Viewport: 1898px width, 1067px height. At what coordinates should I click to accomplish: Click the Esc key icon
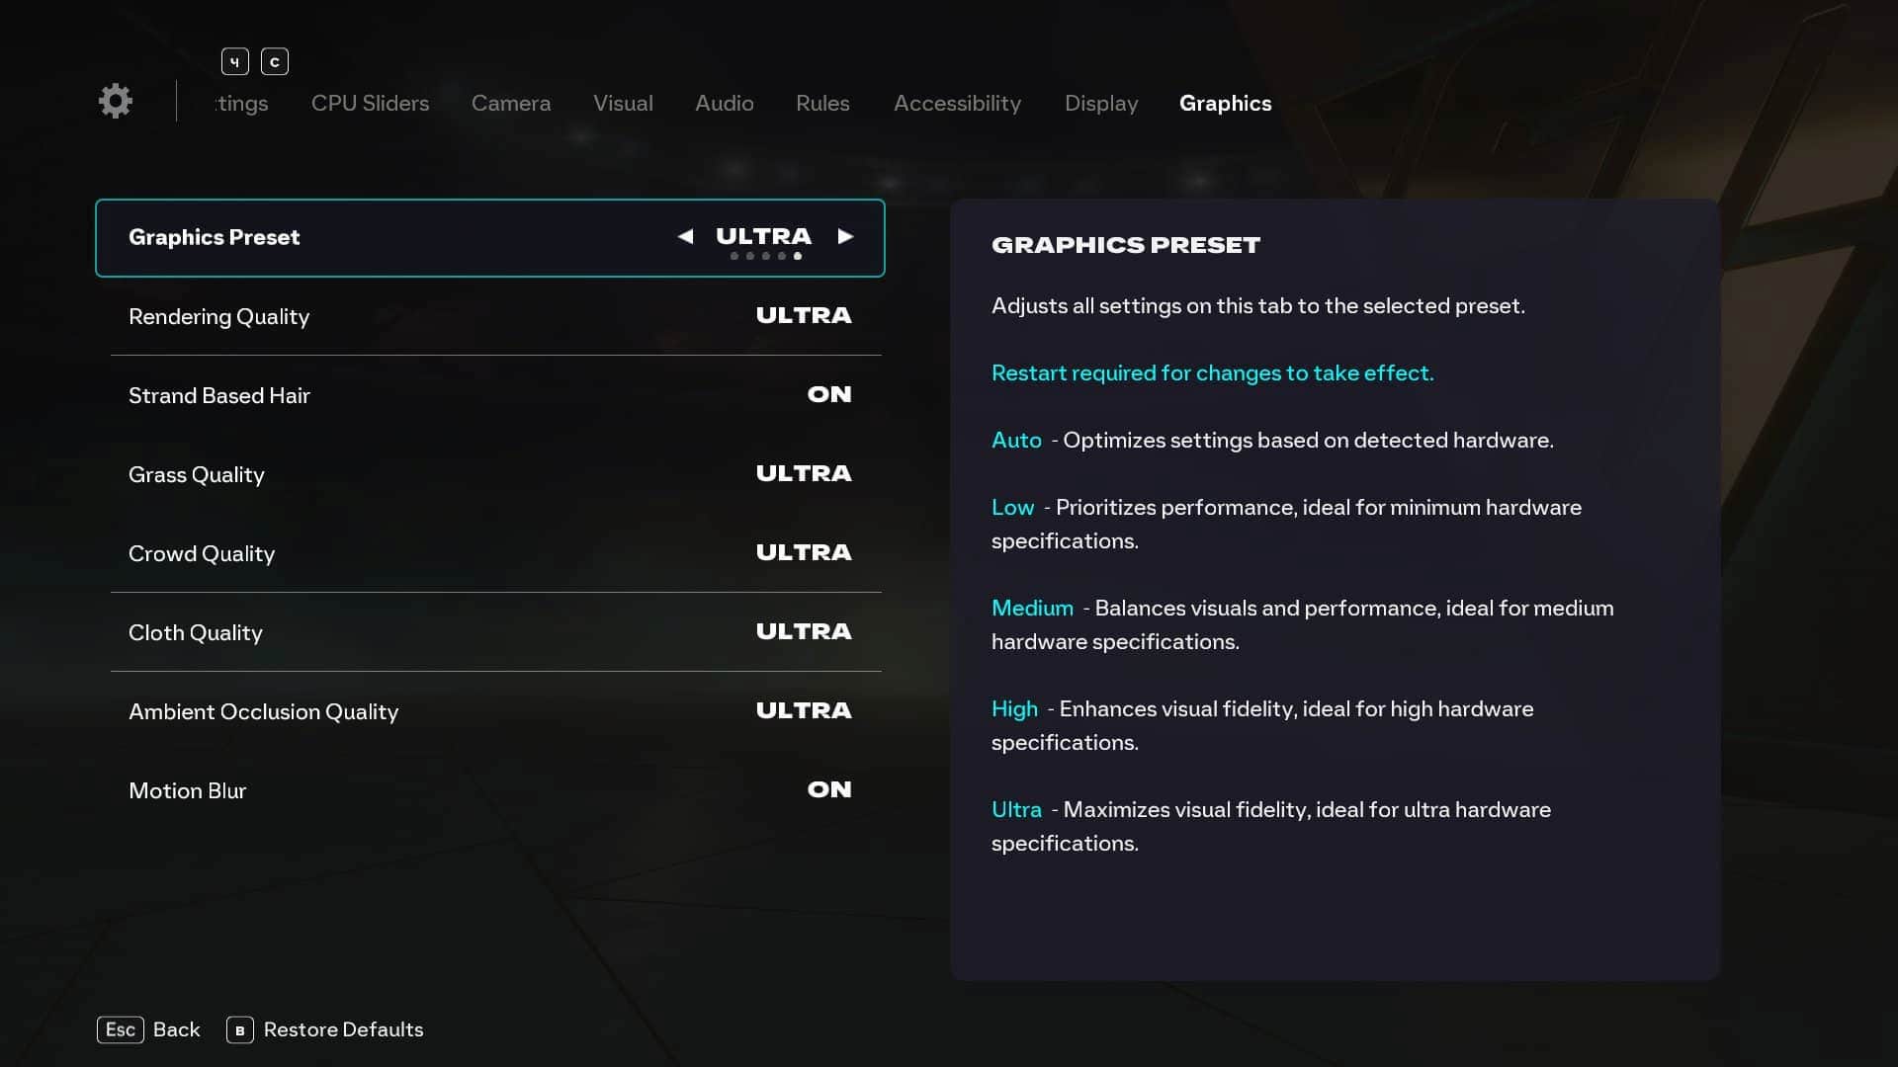point(121,1029)
